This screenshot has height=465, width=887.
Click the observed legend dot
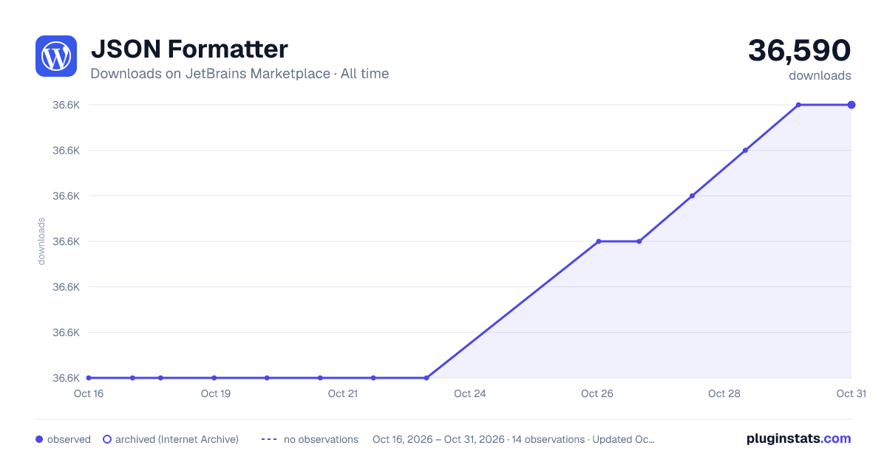coord(39,439)
